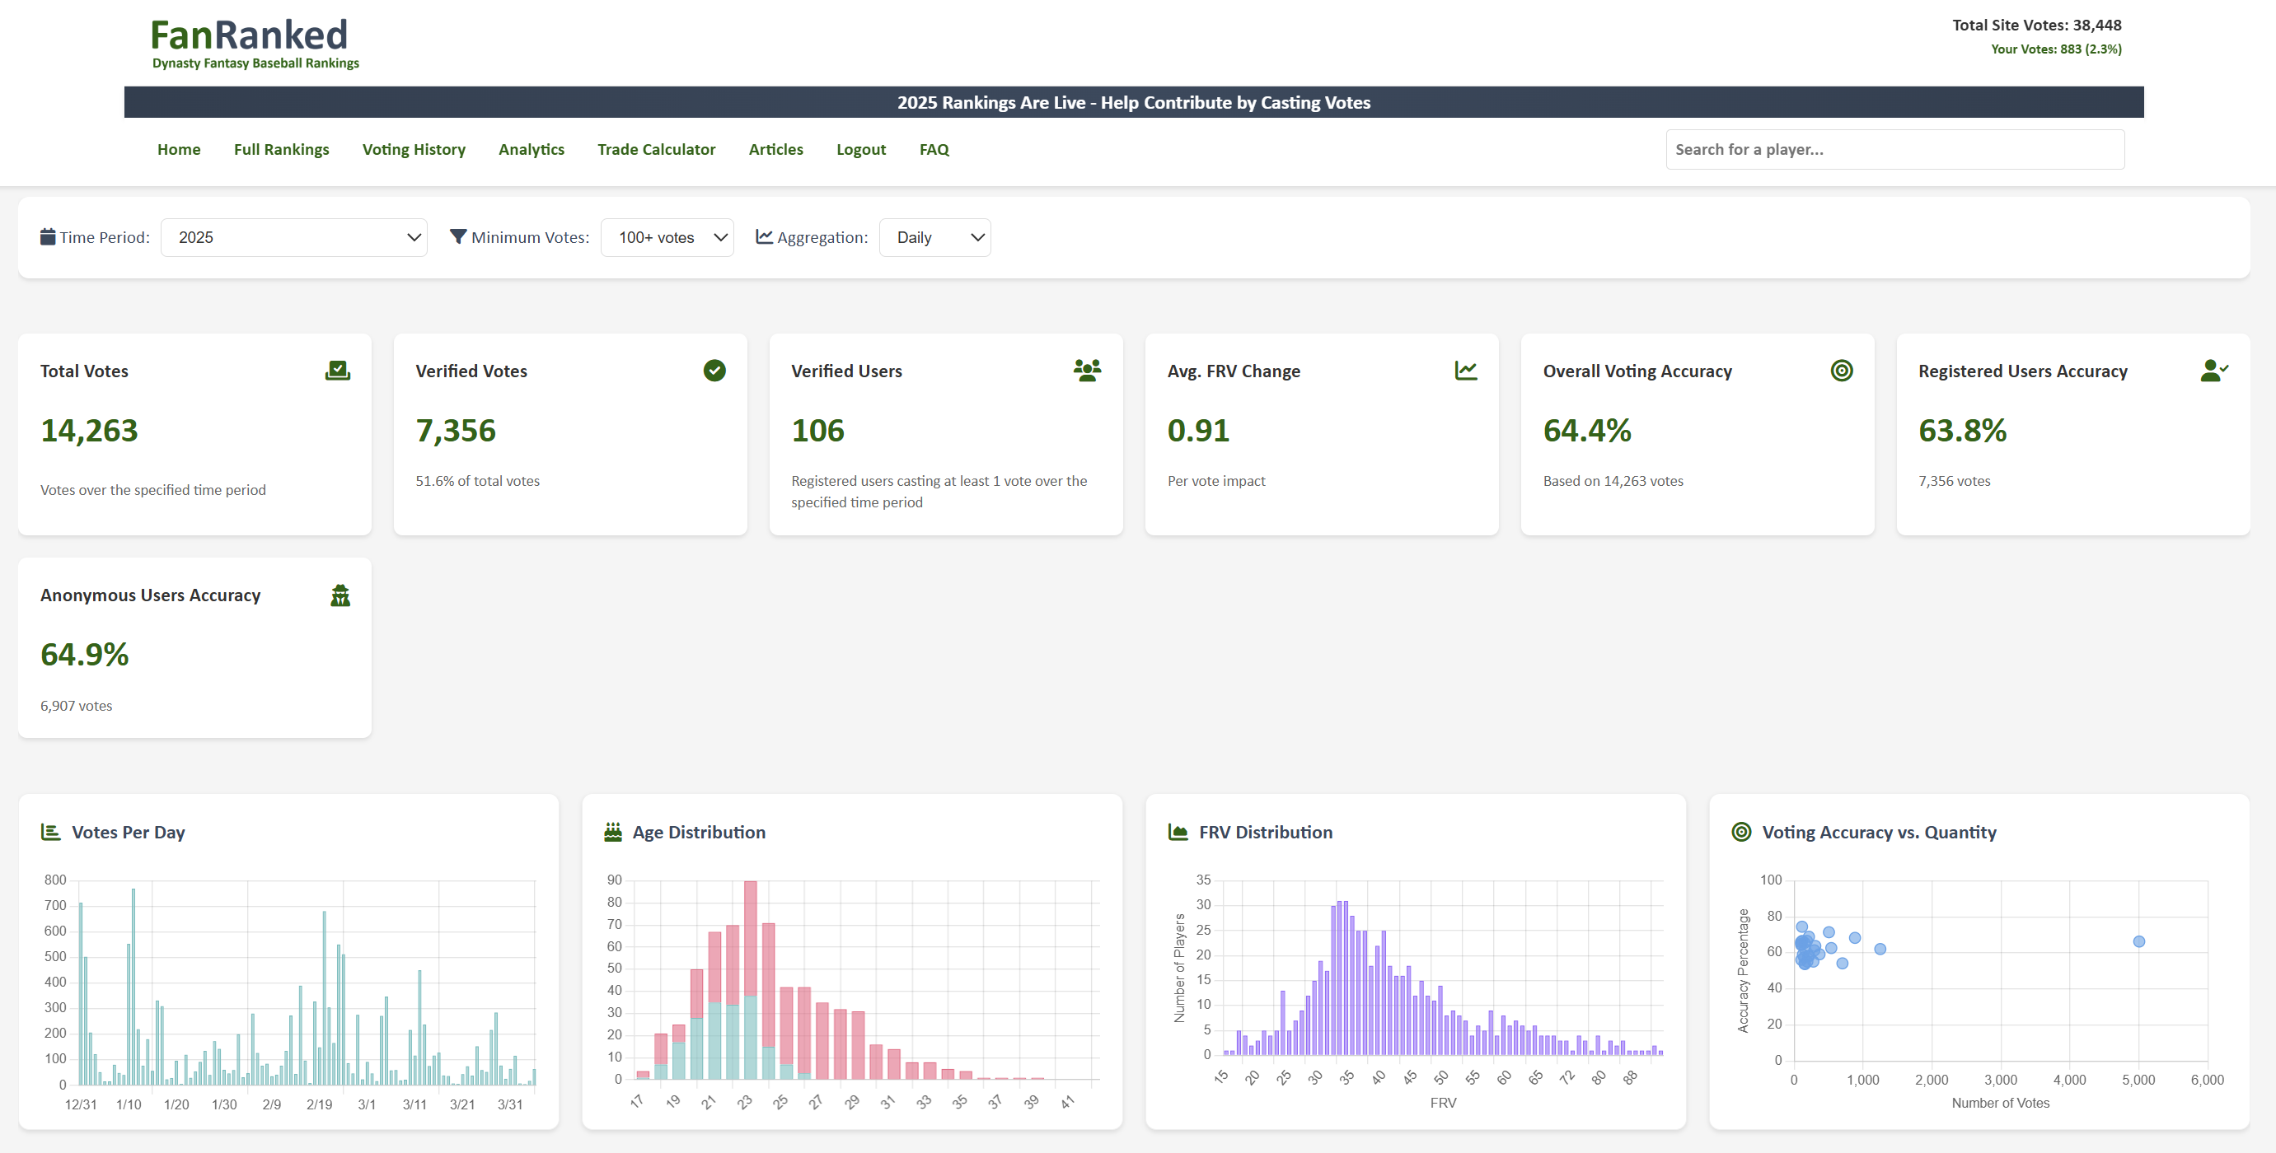Click the Votes Per Day chart icon

click(50, 832)
